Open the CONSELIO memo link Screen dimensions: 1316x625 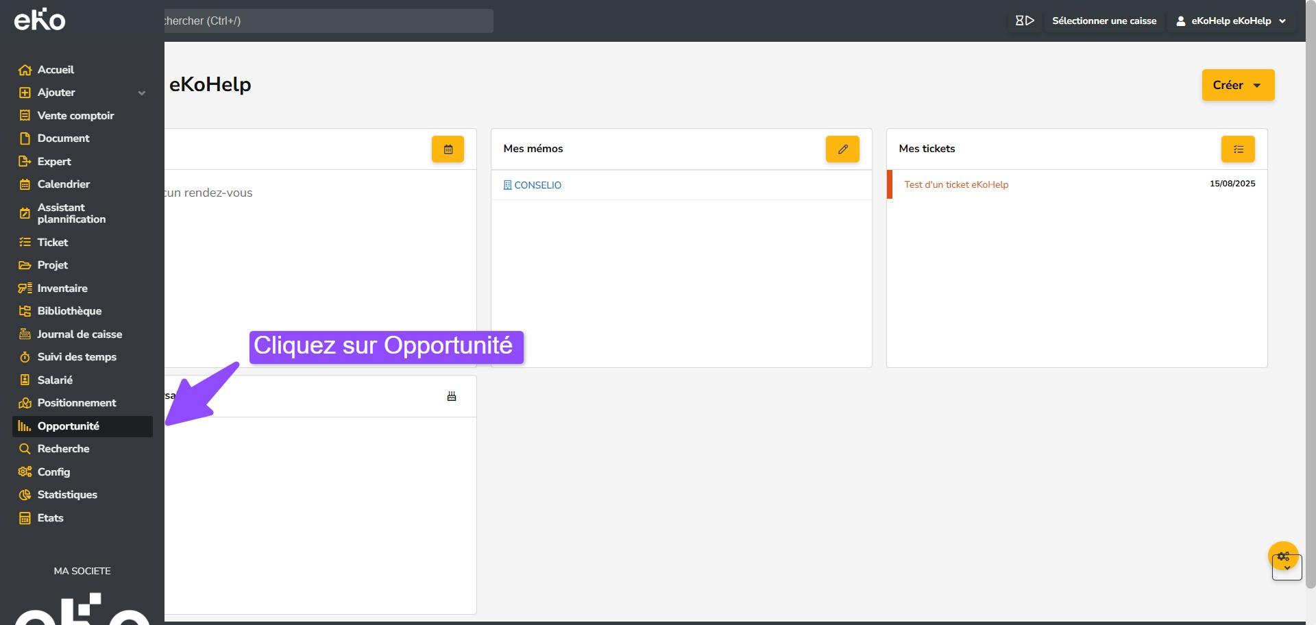(x=537, y=185)
